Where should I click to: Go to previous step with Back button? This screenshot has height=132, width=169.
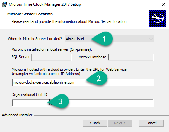[95, 123]
